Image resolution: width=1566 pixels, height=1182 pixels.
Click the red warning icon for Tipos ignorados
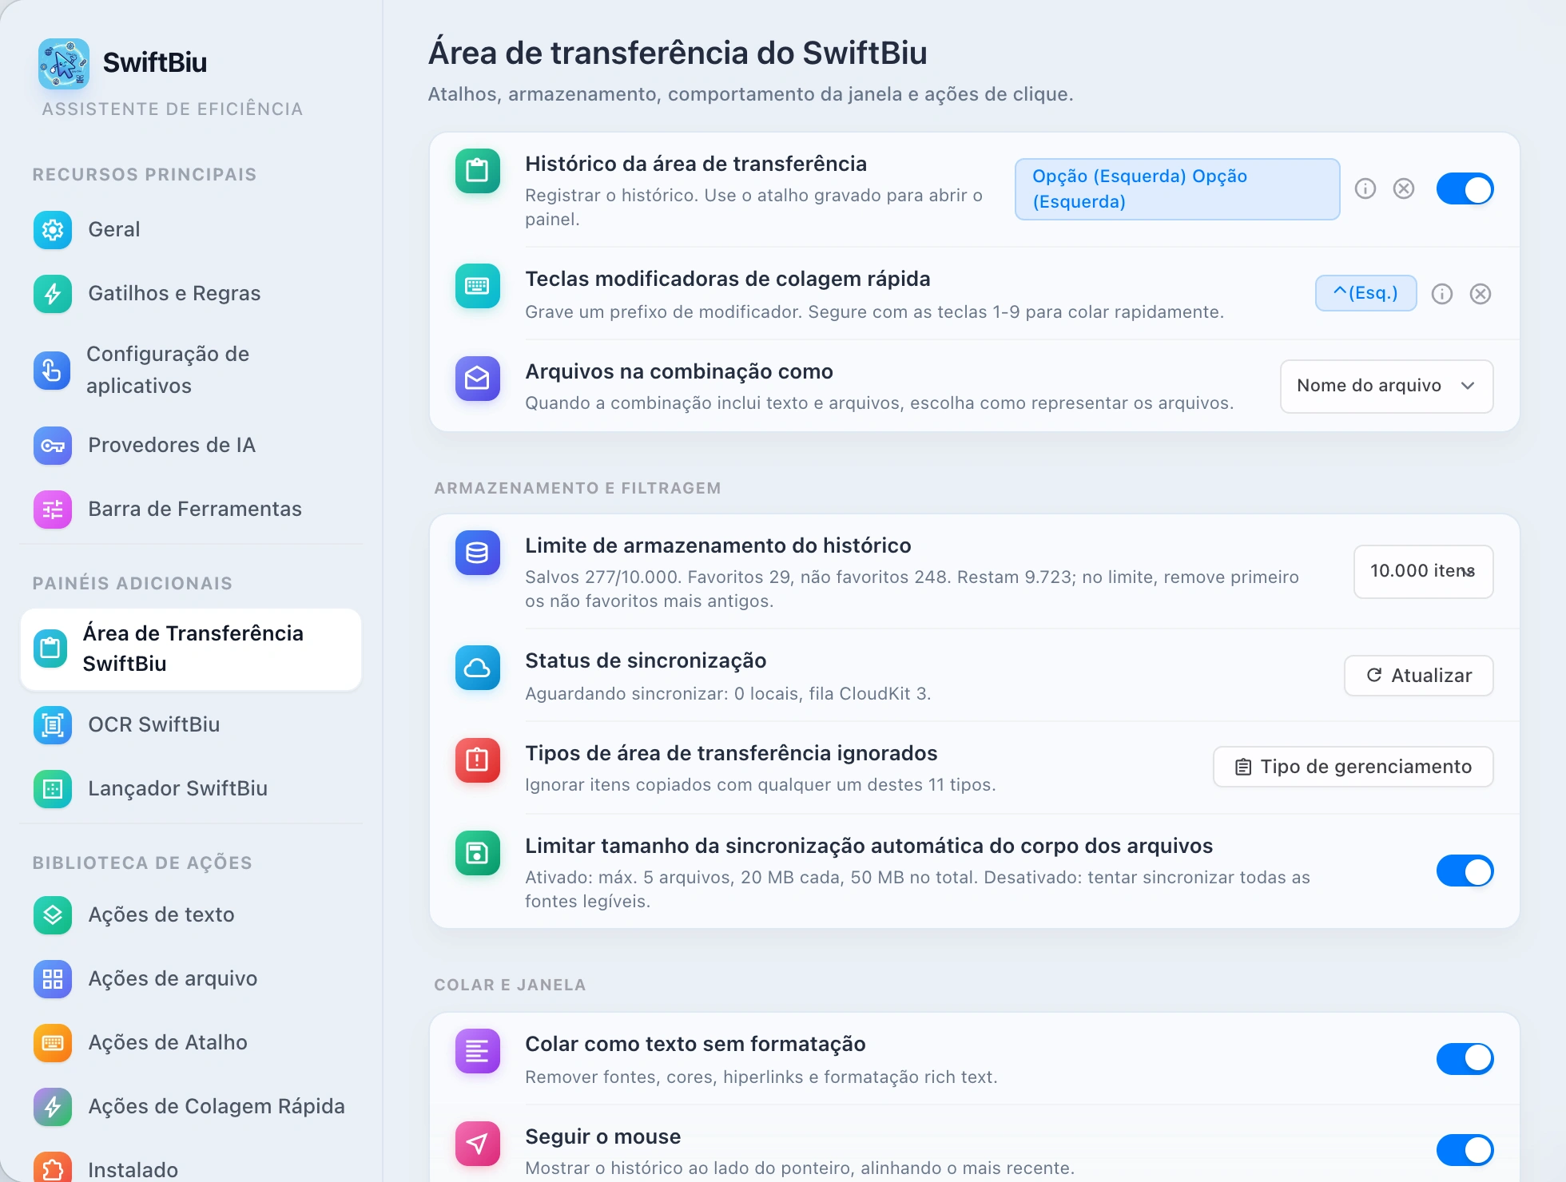pyautogui.click(x=478, y=760)
